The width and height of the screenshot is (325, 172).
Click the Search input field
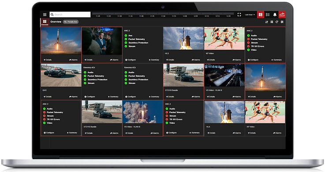coord(70,15)
